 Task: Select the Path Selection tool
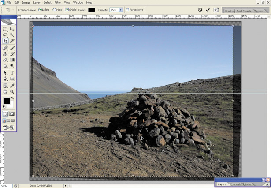coord(5,73)
